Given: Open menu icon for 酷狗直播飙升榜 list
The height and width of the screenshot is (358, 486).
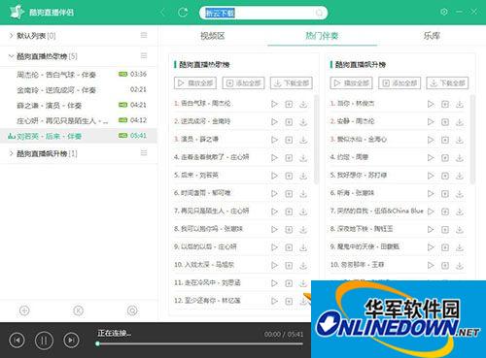Looking at the screenshot, I should point(144,152).
